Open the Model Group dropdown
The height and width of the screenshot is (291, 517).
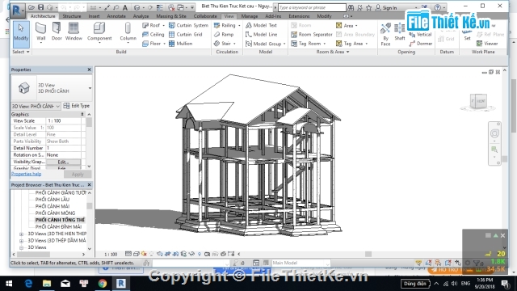(284, 44)
